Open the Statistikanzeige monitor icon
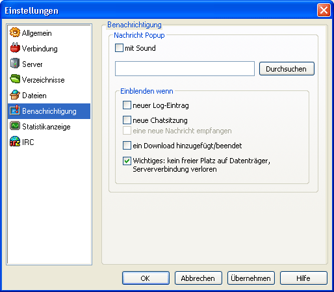 (15, 126)
